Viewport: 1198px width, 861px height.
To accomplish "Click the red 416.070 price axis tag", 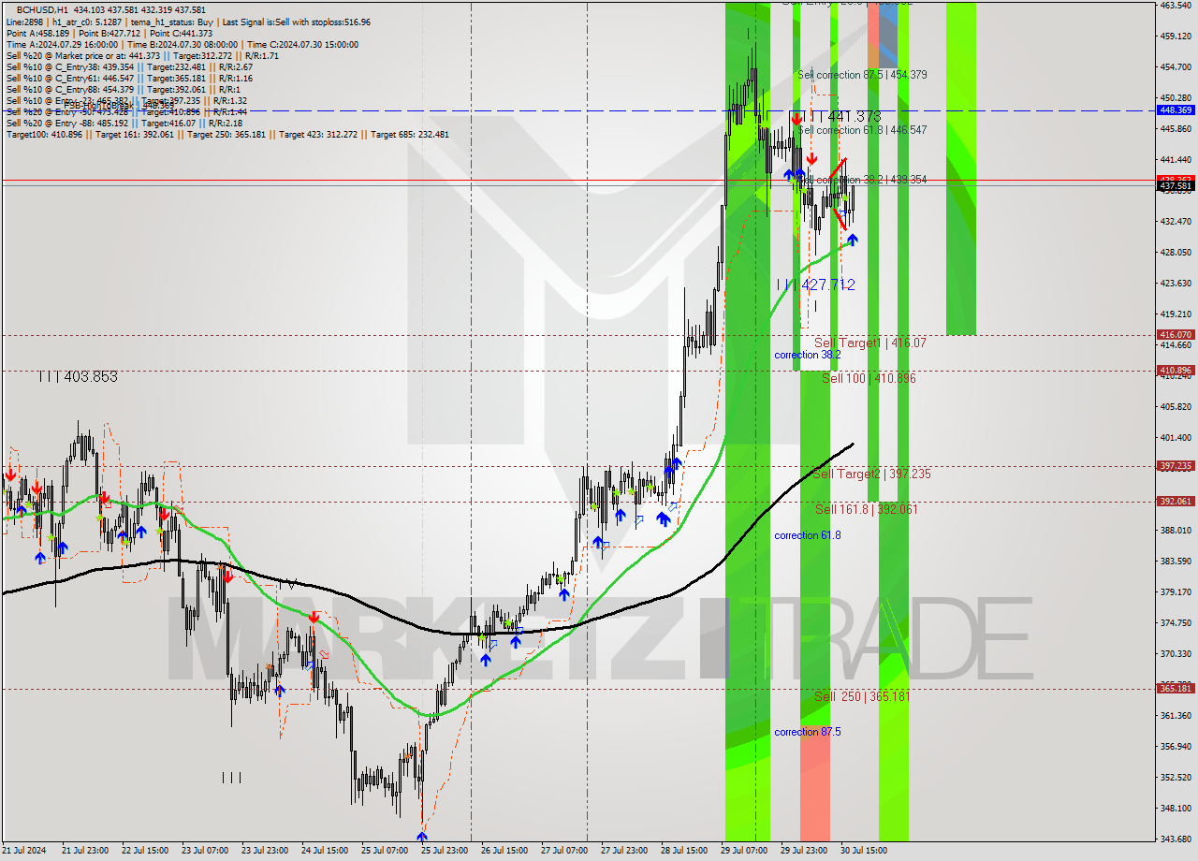I will [x=1176, y=334].
